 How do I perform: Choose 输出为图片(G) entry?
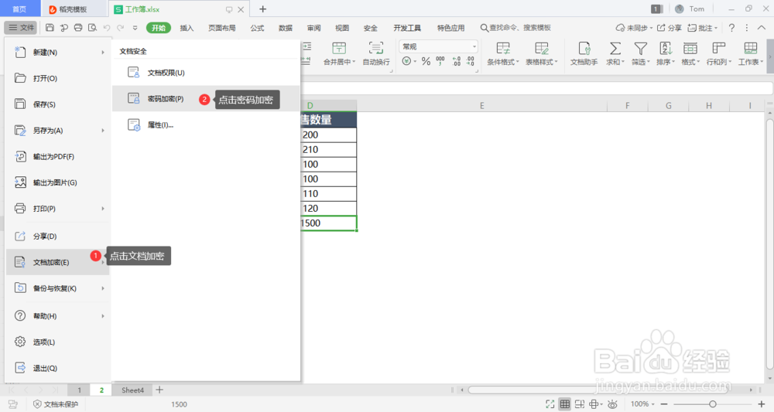click(57, 183)
